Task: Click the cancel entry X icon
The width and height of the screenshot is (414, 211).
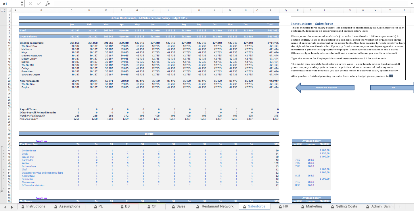Action: [x=30, y=4]
